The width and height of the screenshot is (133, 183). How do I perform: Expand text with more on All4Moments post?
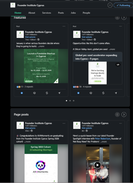pos(27,142)
